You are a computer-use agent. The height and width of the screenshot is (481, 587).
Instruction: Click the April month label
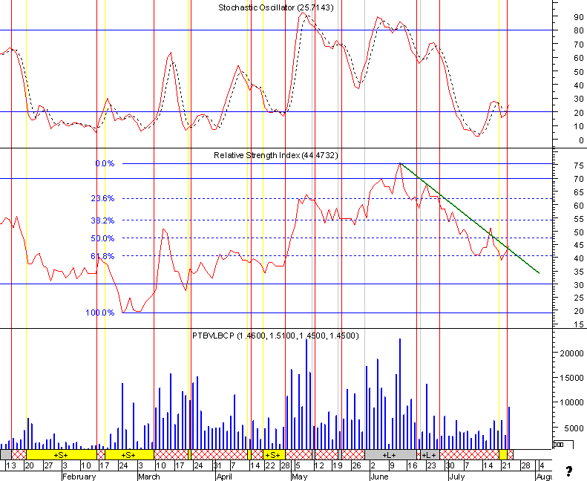(225, 477)
